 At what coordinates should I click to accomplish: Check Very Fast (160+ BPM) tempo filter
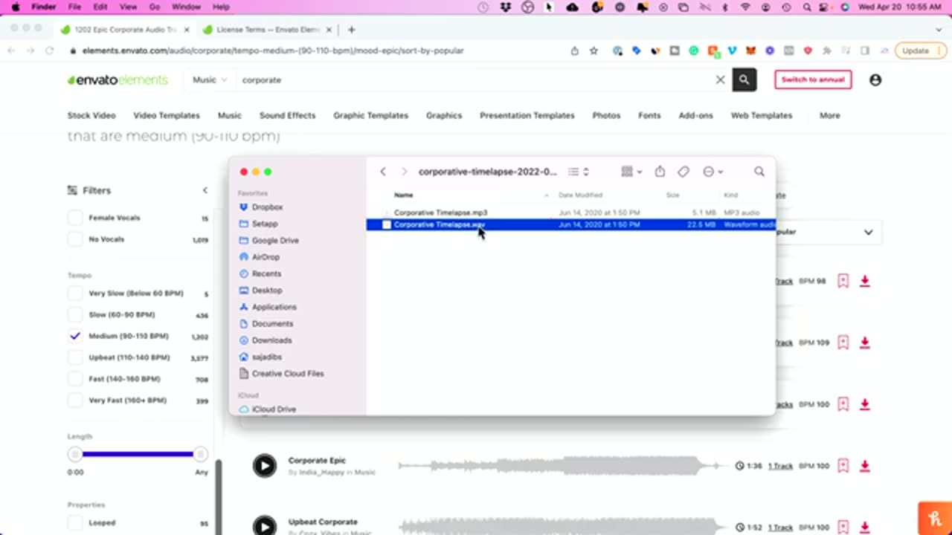(75, 401)
